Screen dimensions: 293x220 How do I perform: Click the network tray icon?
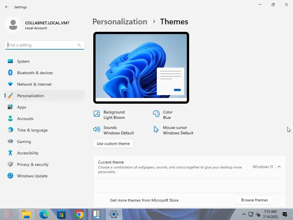click(251, 214)
